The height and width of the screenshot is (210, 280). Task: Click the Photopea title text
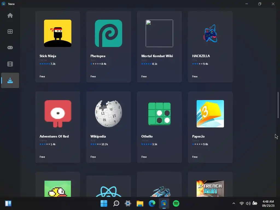tap(98, 56)
